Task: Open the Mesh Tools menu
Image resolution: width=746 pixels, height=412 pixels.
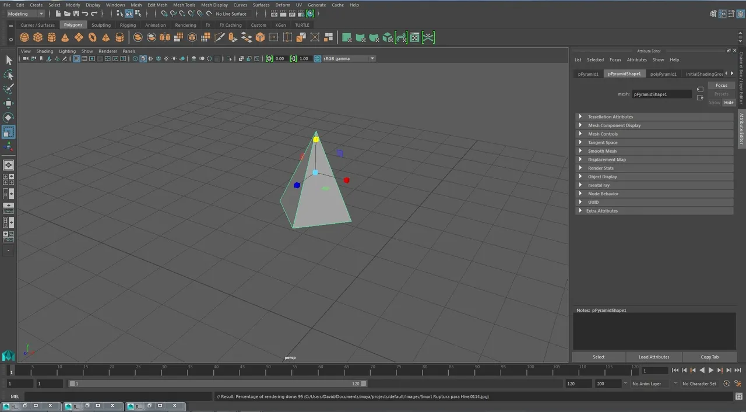Action: click(x=184, y=5)
